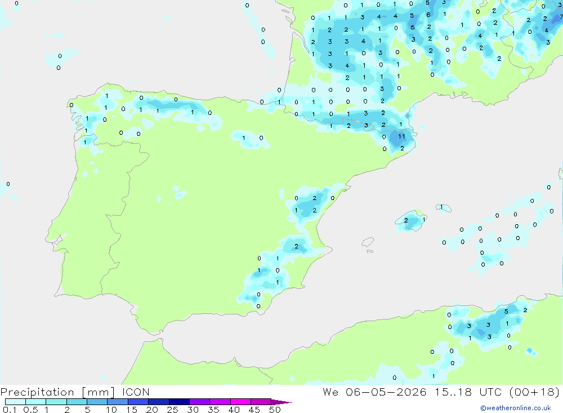Select legend swatch between 2 and 5

77,402
